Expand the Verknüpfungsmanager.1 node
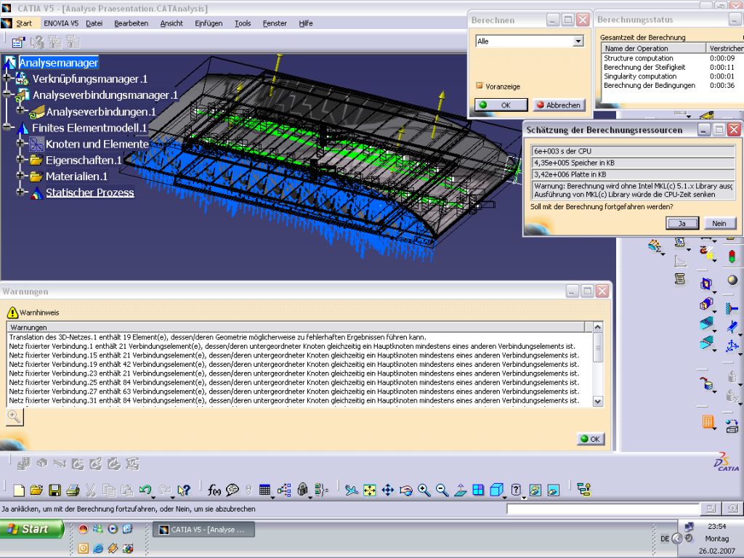 coord(6,77)
